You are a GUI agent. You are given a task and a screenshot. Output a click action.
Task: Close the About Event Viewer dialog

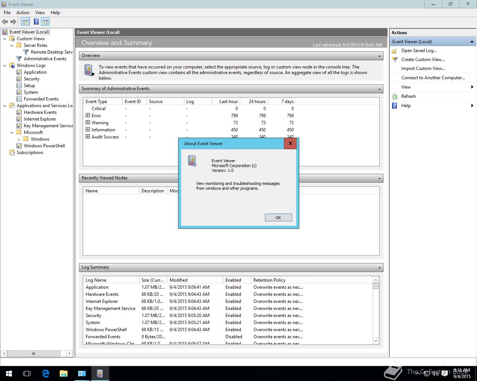point(290,143)
